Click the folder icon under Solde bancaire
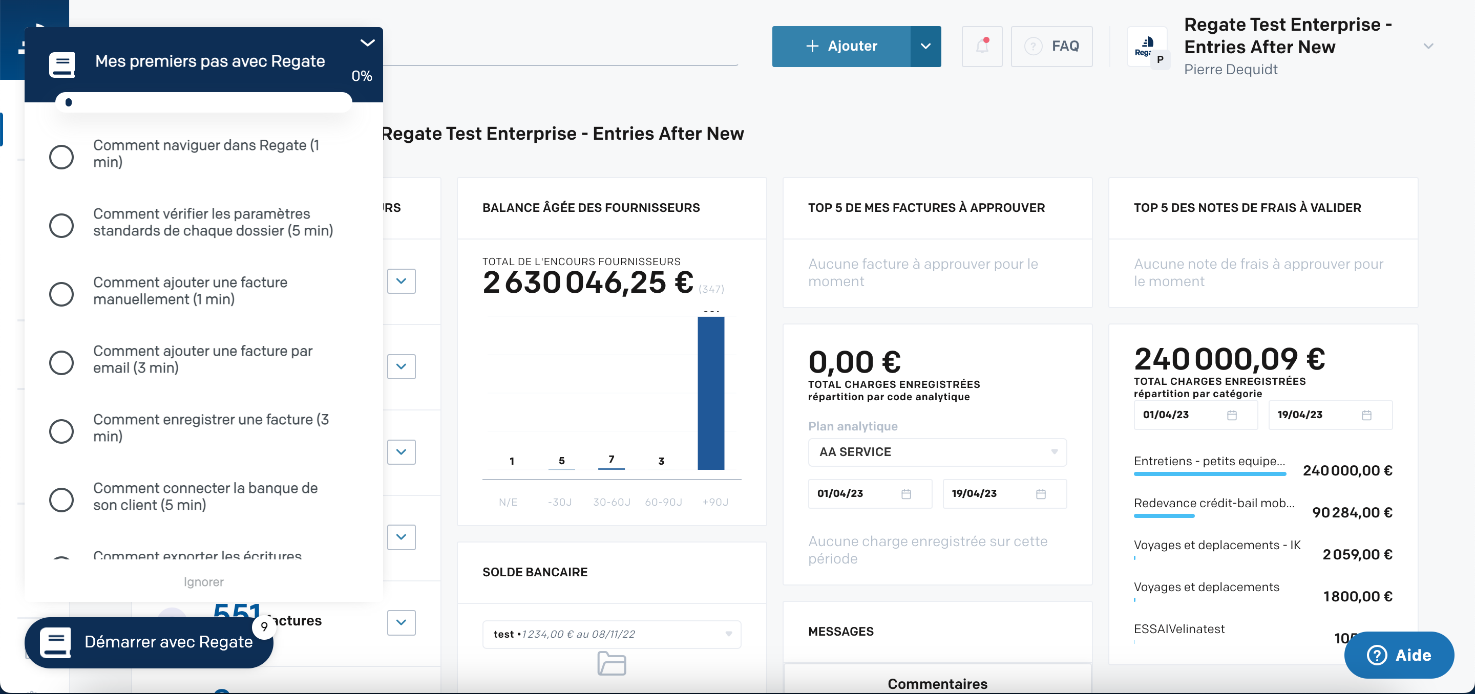 pos(612,664)
